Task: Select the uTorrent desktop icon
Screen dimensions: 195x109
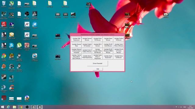Action: [19, 46]
